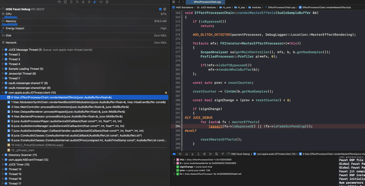Open the Memory gauge report
365x186 pixels.
pyautogui.click(x=84, y=23)
